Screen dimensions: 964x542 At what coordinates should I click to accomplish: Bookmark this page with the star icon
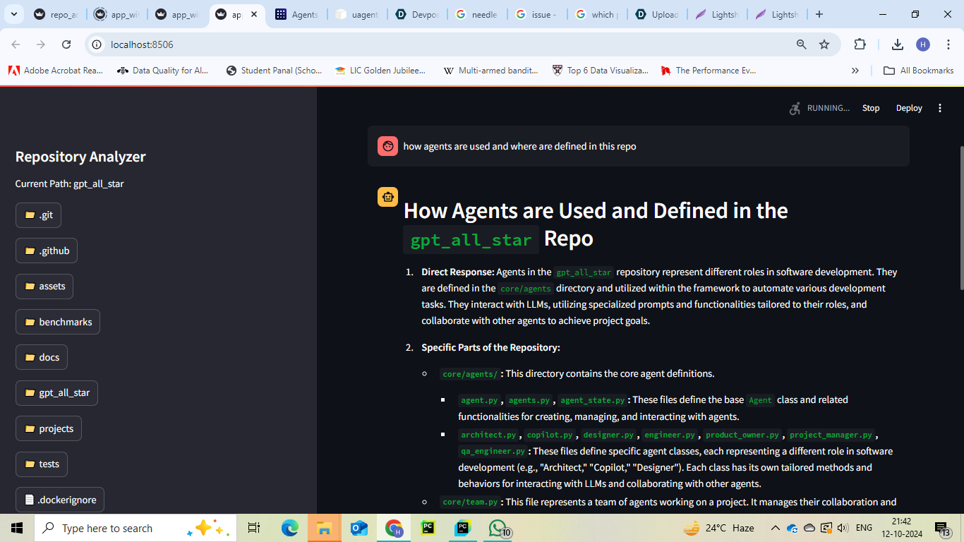[x=824, y=44]
